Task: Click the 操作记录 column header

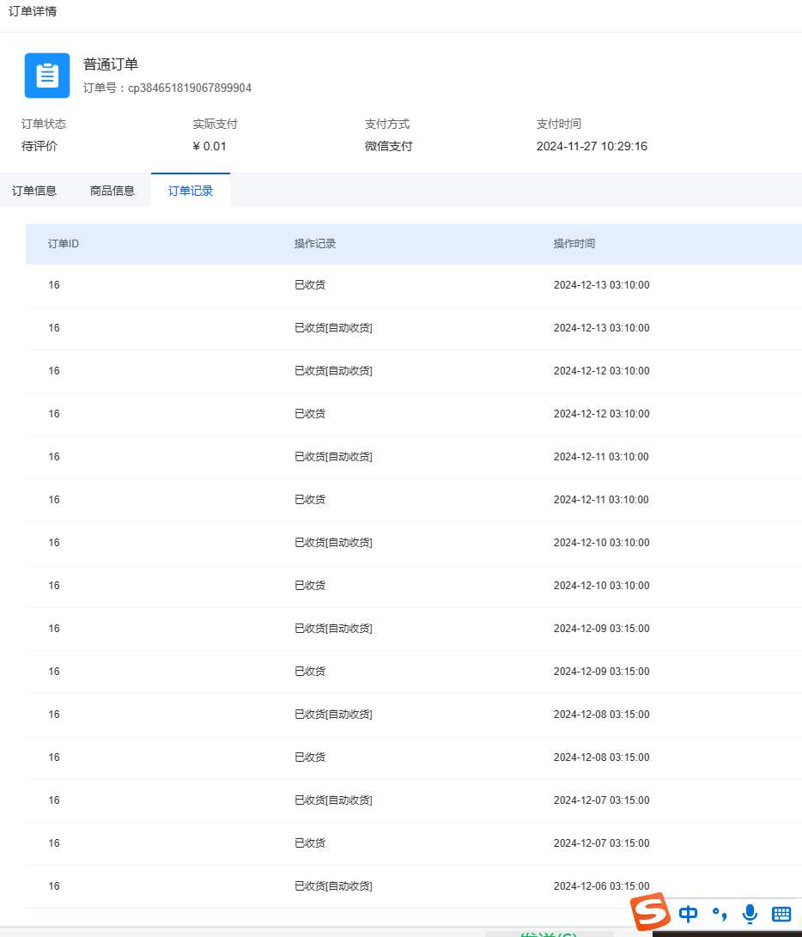Action: click(x=315, y=244)
